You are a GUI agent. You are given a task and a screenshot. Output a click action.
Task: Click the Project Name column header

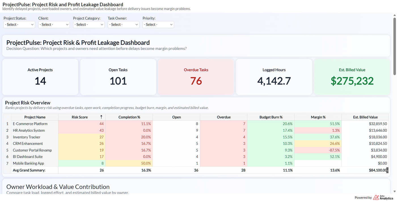[x=35, y=117]
